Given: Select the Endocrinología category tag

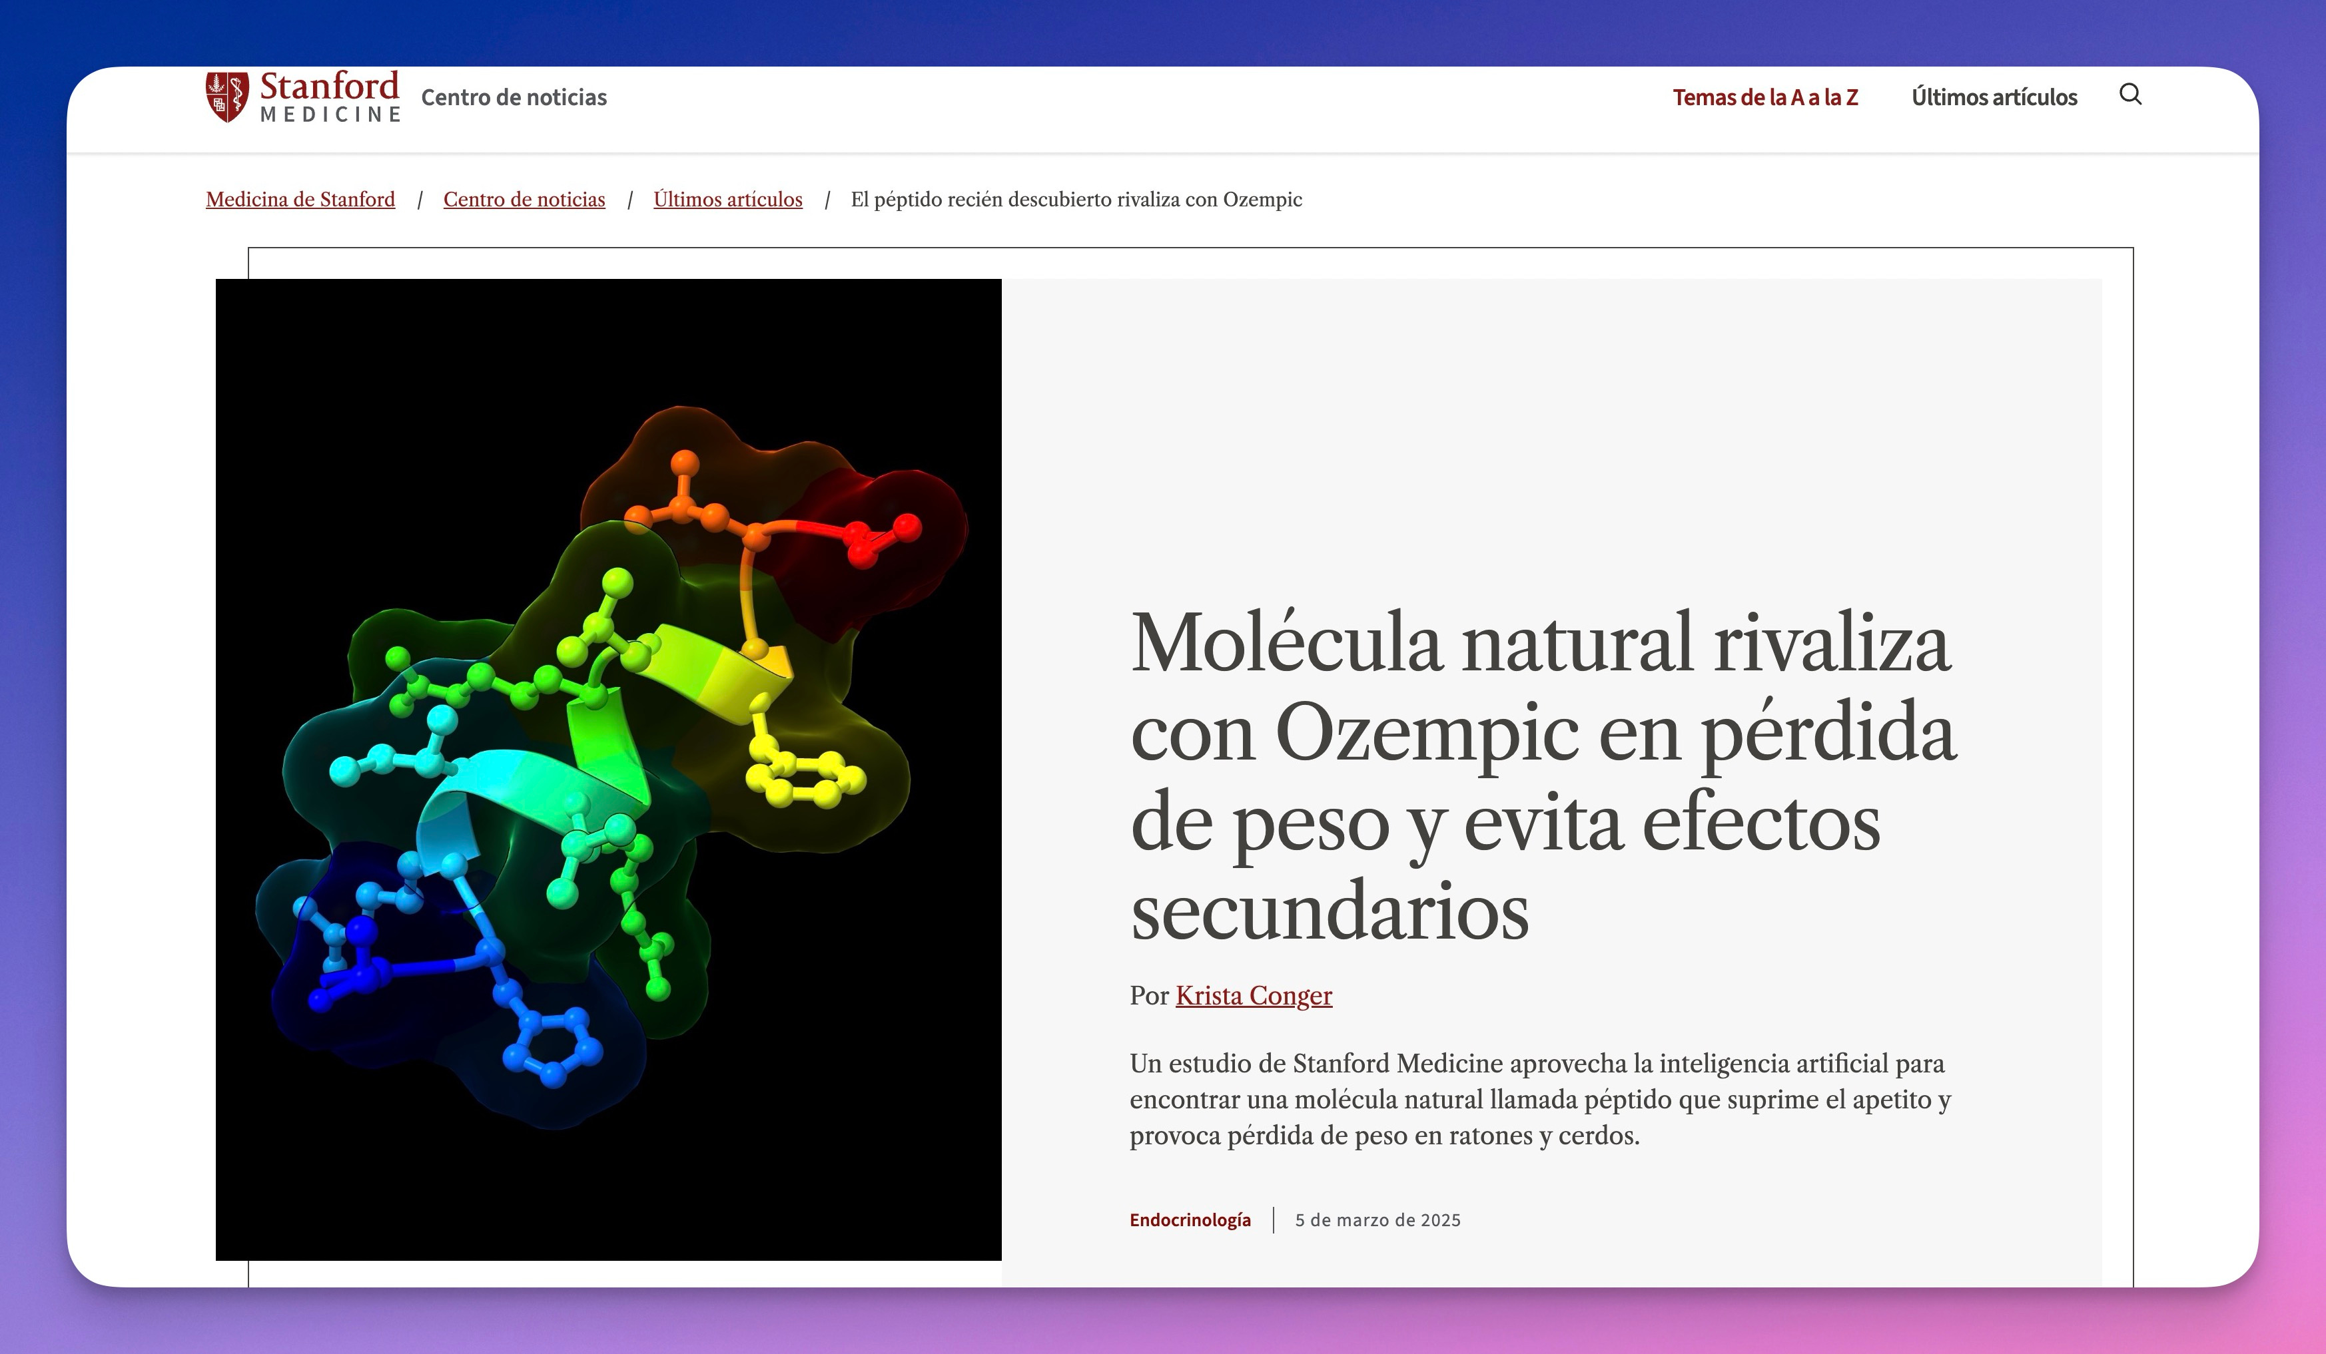Looking at the screenshot, I should [1190, 1220].
